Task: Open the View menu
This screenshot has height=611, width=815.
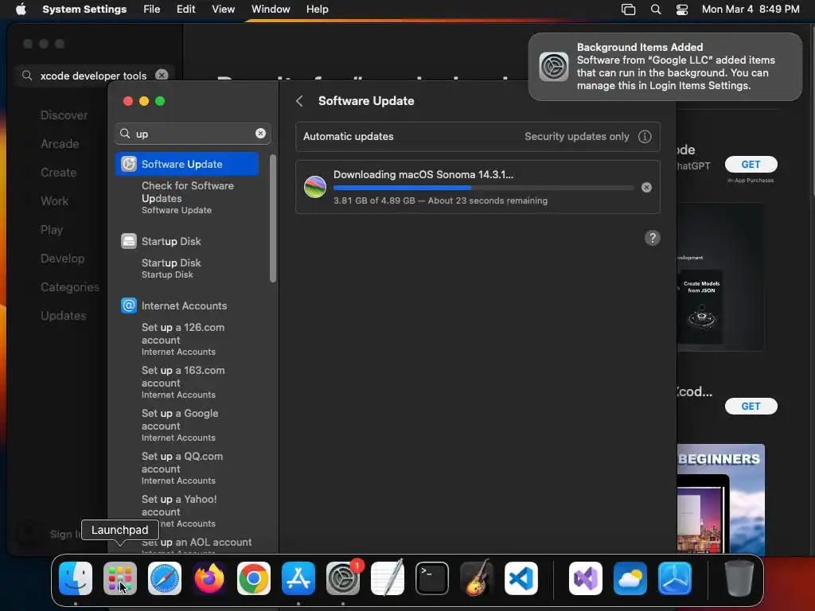Action: click(223, 10)
